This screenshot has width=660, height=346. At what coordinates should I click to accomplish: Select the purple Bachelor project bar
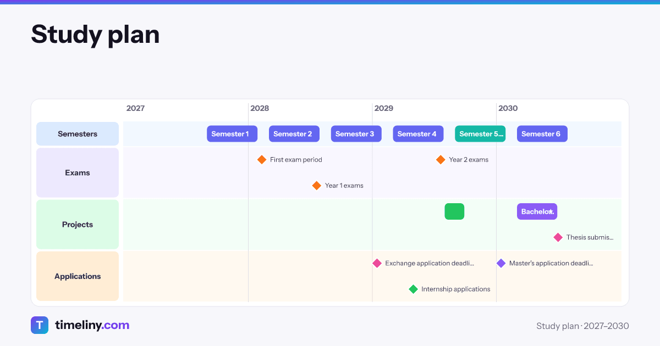tap(537, 211)
